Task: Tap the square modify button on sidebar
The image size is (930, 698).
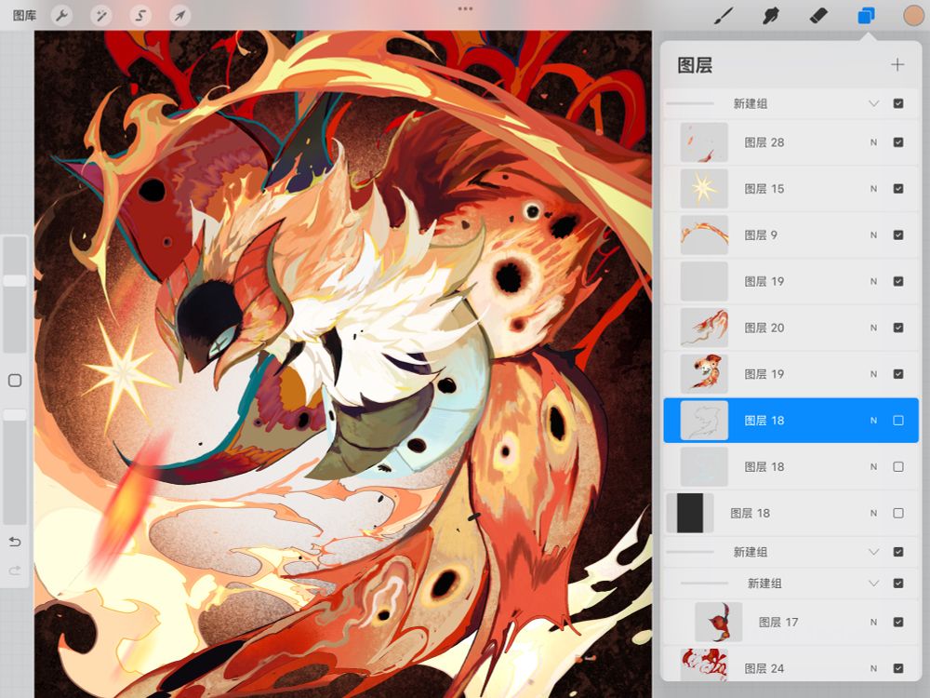Action: (x=15, y=381)
